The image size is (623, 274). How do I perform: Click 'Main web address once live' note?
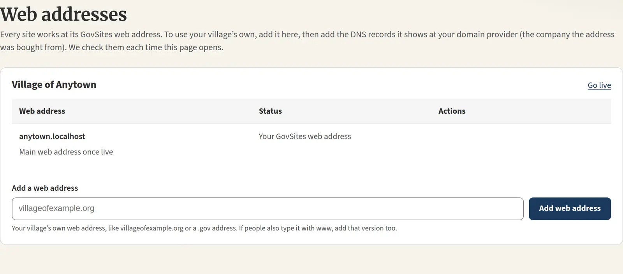(66, 152)
